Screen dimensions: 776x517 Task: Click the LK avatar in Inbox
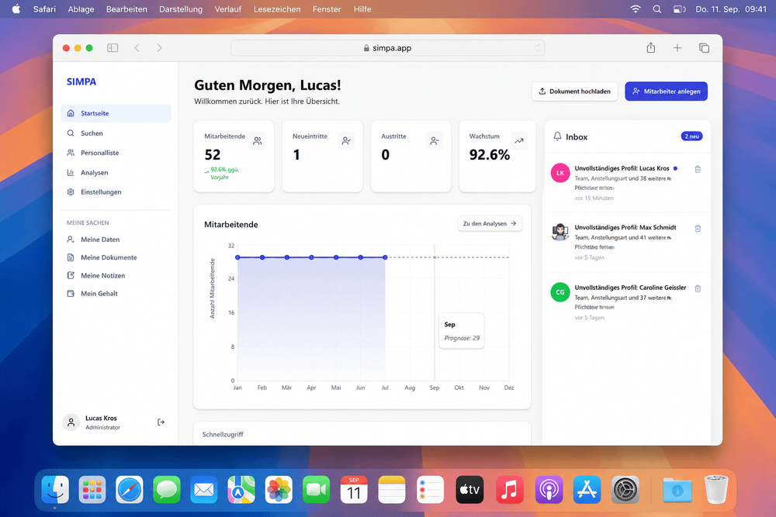[x=560, y=173]
